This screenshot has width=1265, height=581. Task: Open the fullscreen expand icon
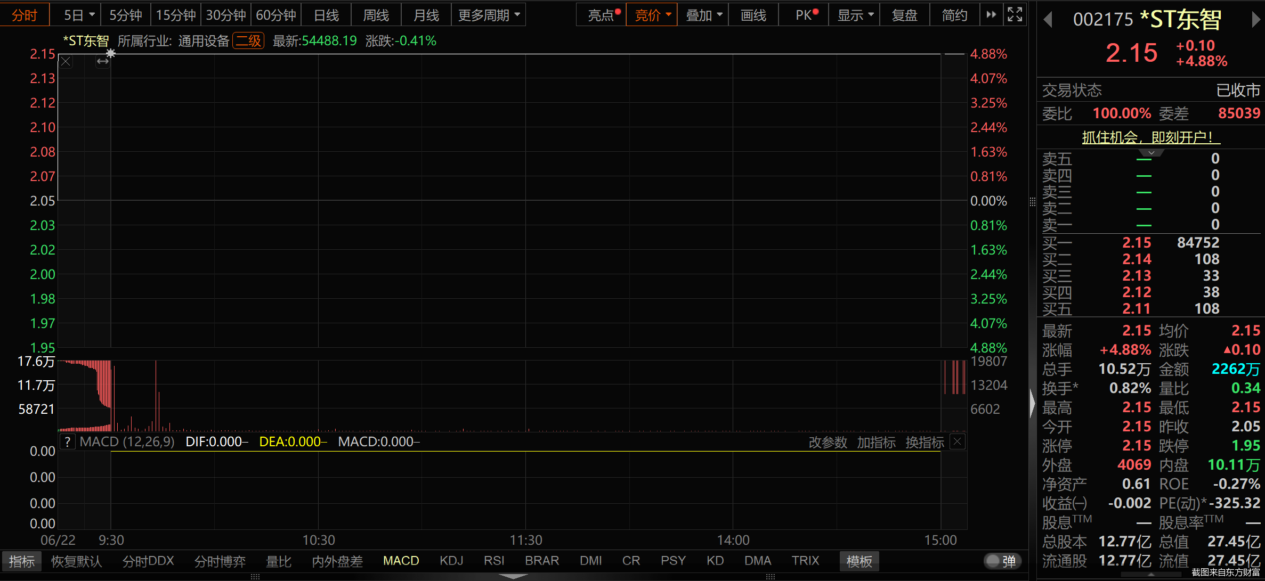pos(1015,15)
